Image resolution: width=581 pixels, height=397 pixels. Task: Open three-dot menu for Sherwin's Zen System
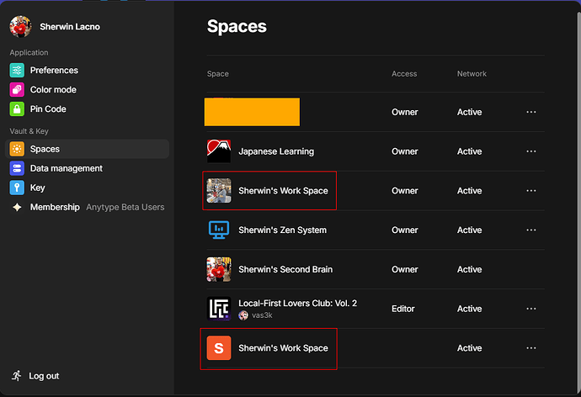531,230
